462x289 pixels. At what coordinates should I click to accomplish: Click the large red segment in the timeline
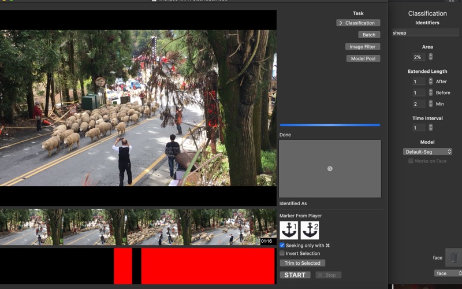(208, 266)
